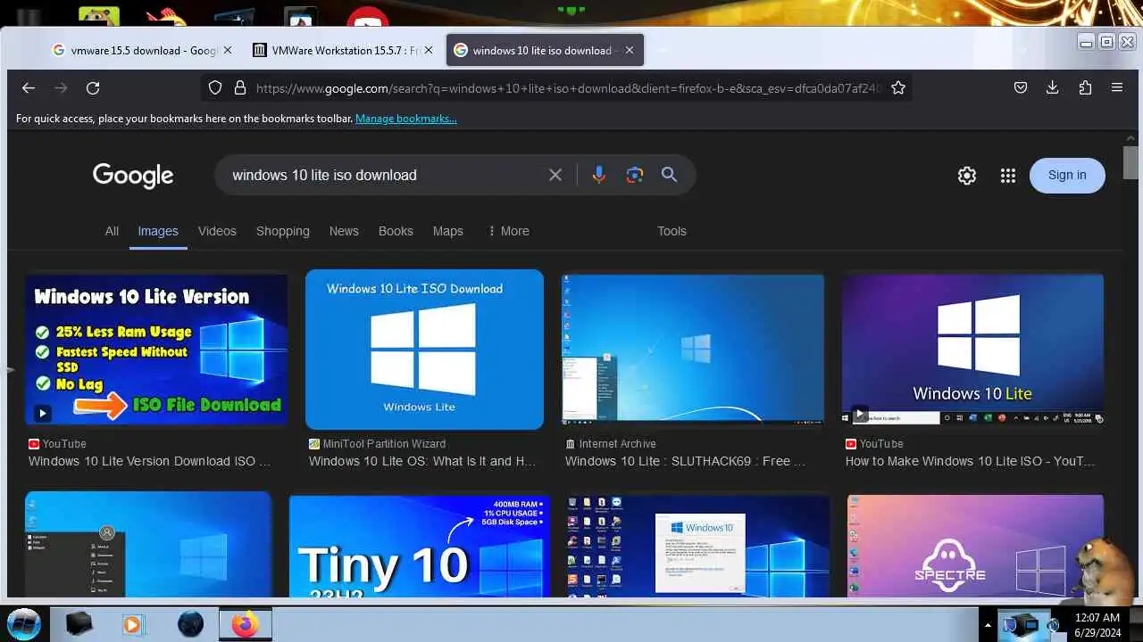
Task: Switch to VMWare Workstation 15.5.7 tab
Action: [343, 50]
